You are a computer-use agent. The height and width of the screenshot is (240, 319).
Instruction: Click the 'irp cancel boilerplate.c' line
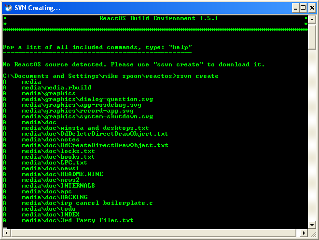(78, 203)
